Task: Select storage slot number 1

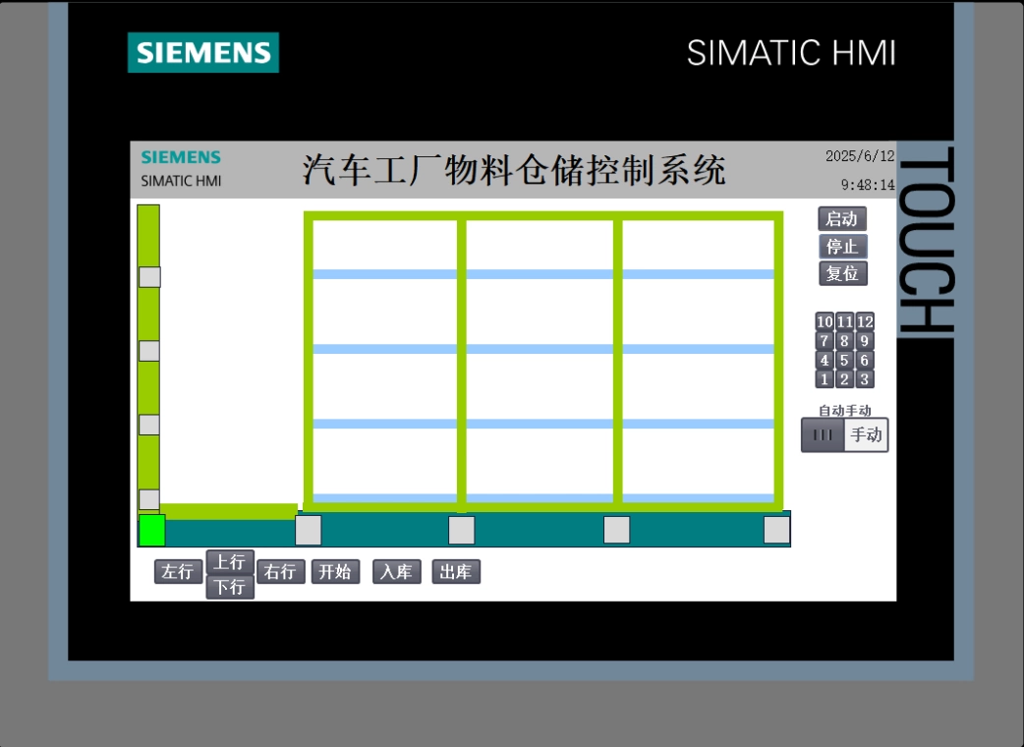Action: point(825,378)
